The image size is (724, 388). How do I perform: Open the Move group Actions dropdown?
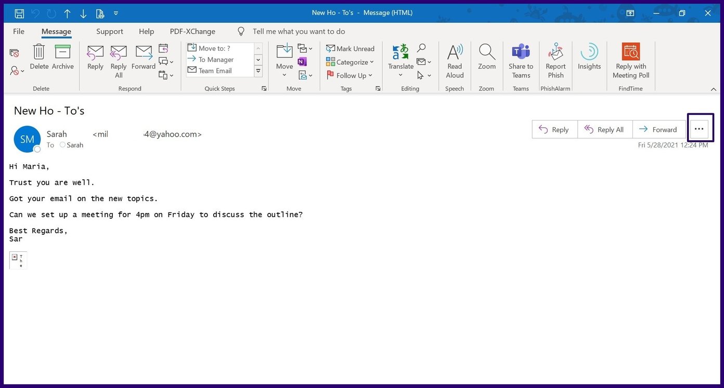305,75
